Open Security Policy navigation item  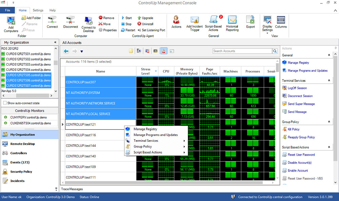[x=29, y=172]
